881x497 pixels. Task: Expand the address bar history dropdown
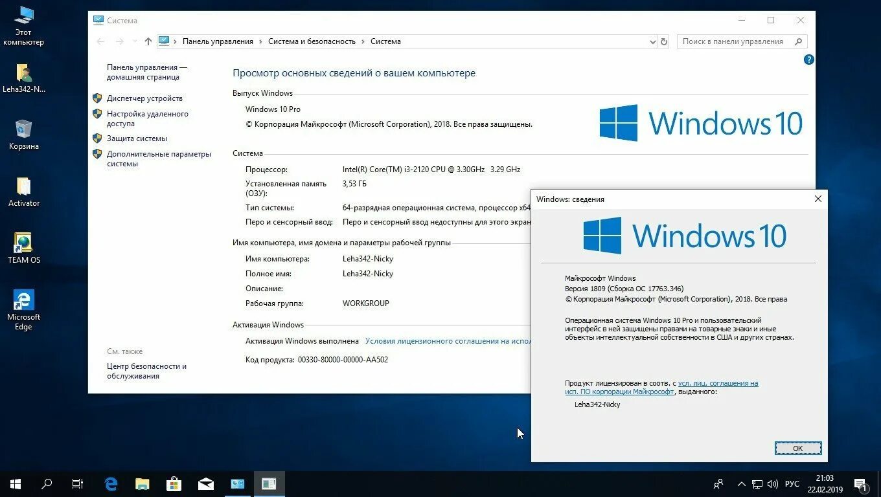[x=652, y=41]
